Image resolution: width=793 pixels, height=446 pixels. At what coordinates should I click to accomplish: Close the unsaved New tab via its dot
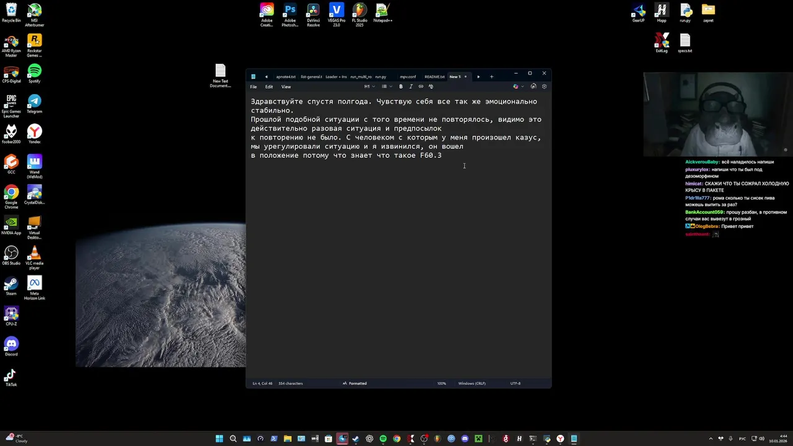[x=465, y=77]
